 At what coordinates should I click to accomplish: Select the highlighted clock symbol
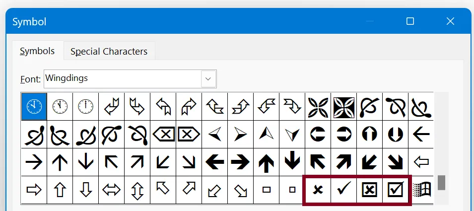click(34, 106)
